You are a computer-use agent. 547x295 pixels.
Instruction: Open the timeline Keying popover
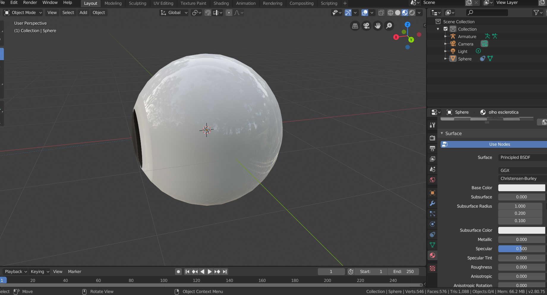click(40, 272)
